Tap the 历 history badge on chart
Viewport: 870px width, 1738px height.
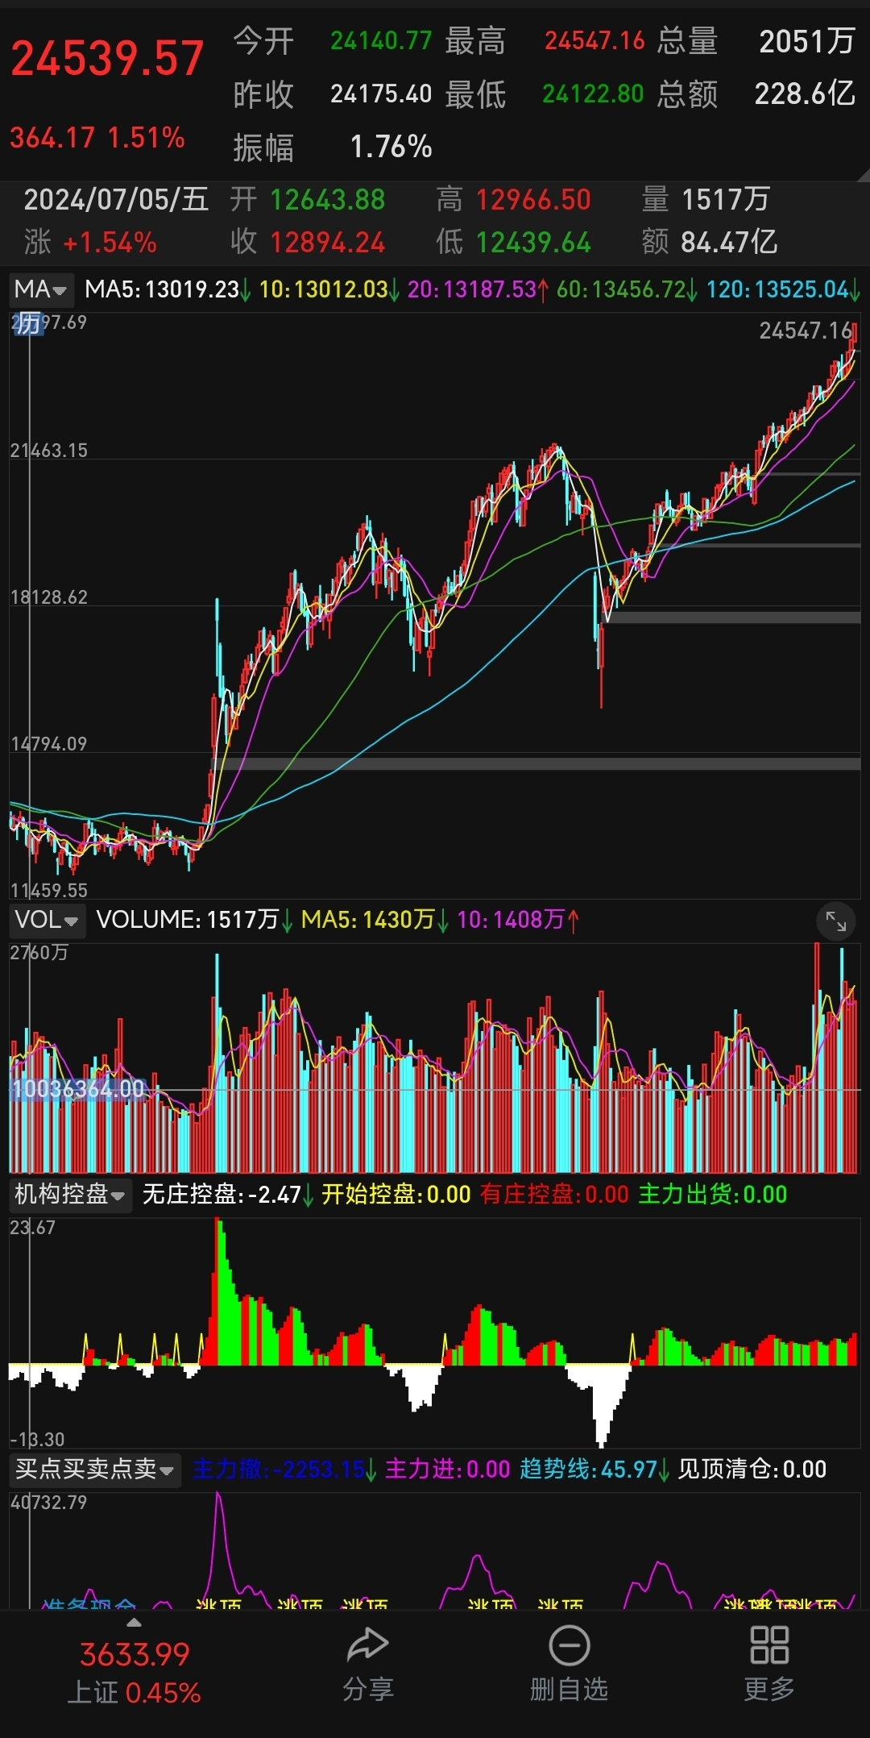coord(28,324)
